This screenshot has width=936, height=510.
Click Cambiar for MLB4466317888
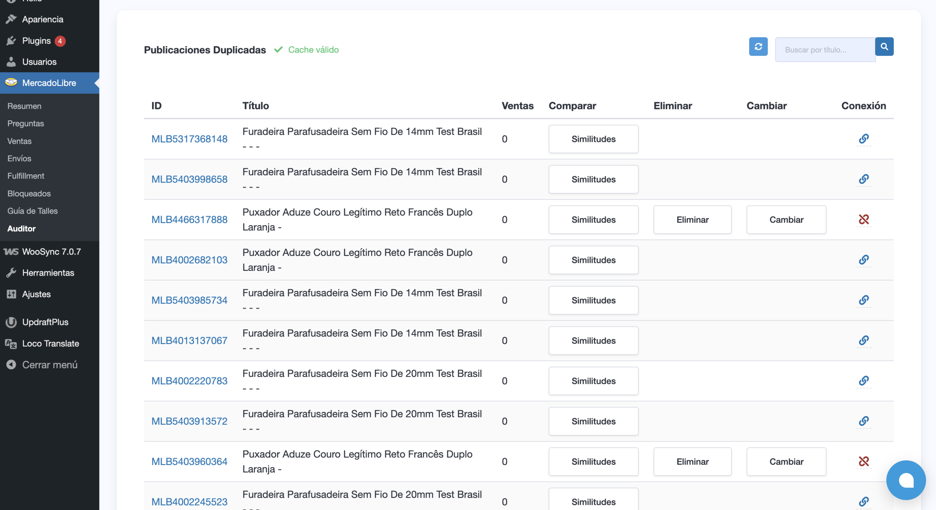coord(786,219)
